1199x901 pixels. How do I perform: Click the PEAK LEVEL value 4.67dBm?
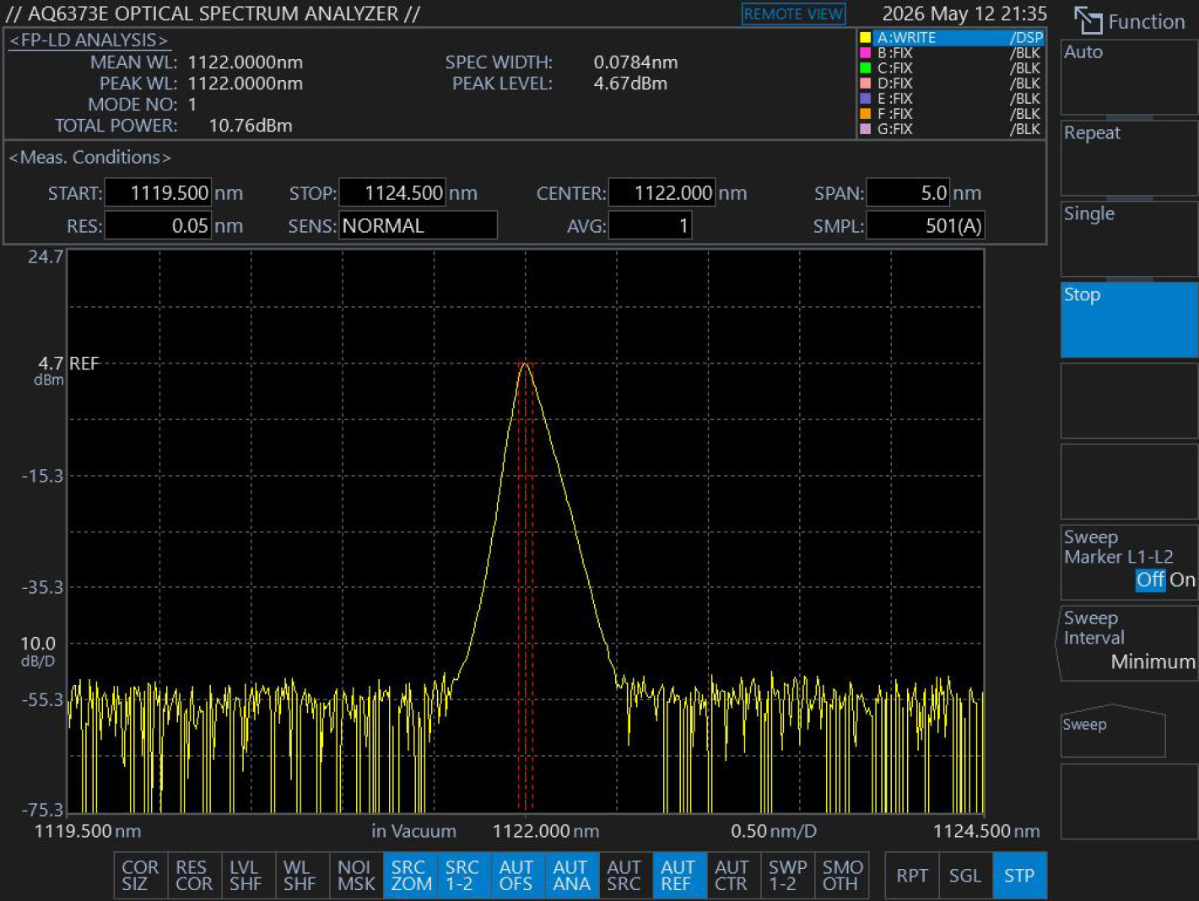[630, 84]
